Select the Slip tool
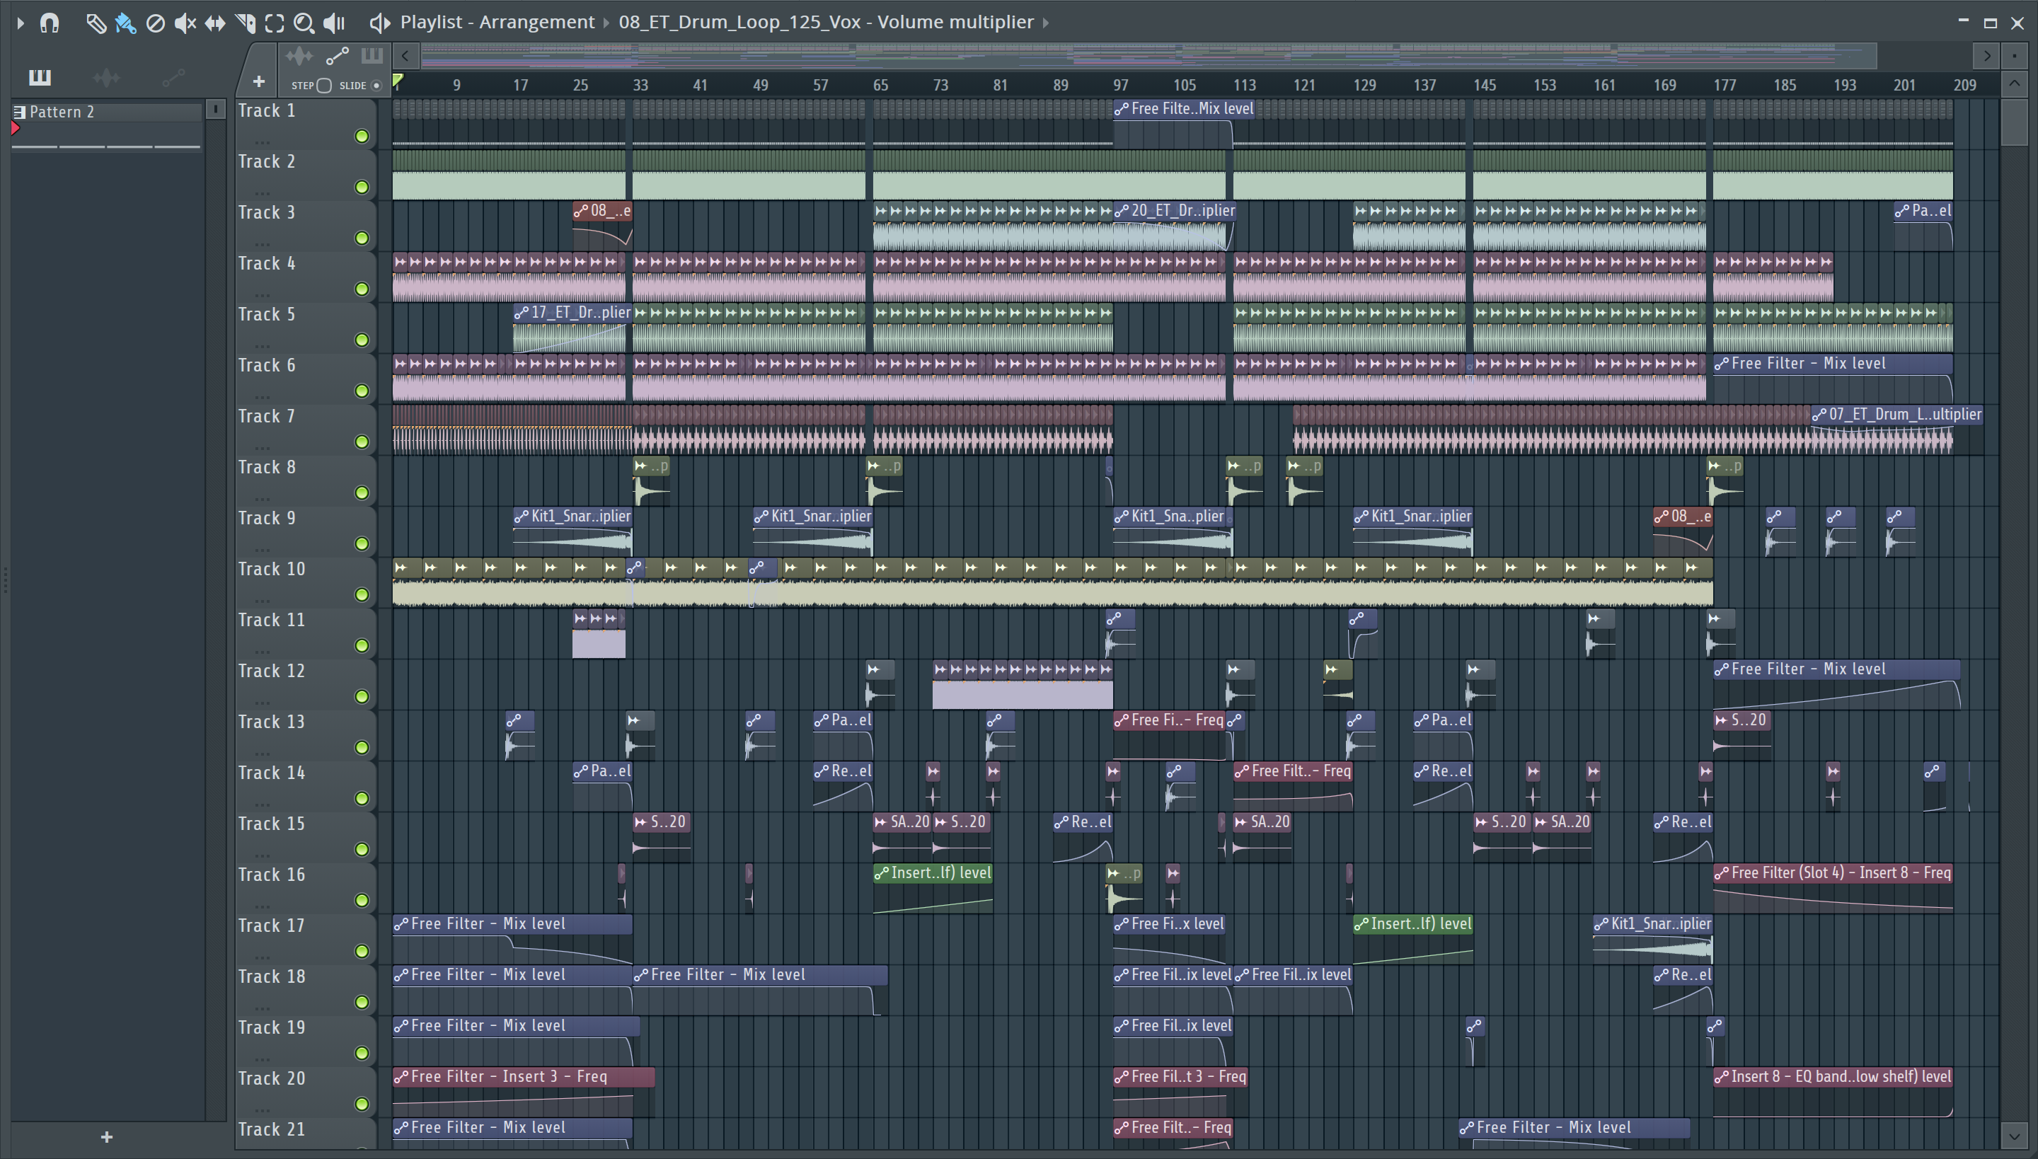The width and height of the screenshot is (2038, 1159). [x=215, y=23]
